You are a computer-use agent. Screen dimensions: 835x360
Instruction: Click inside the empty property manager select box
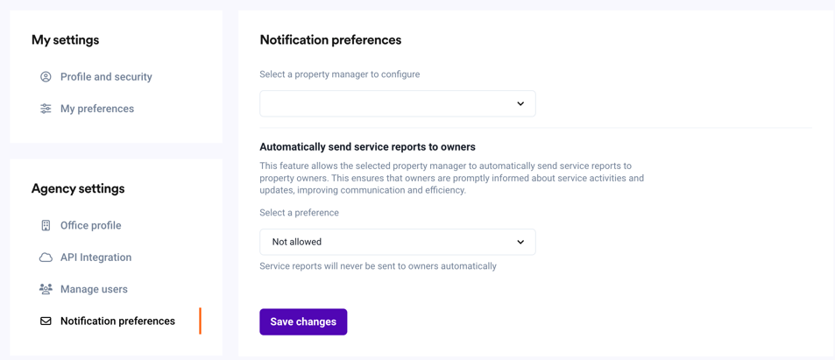(x=397, y=103)
